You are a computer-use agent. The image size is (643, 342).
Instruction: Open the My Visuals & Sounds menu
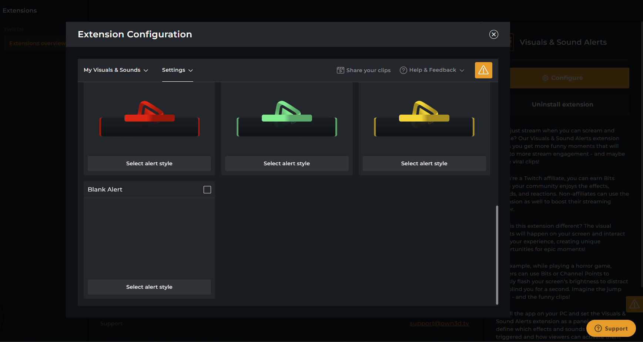click(x=116, y=70)
